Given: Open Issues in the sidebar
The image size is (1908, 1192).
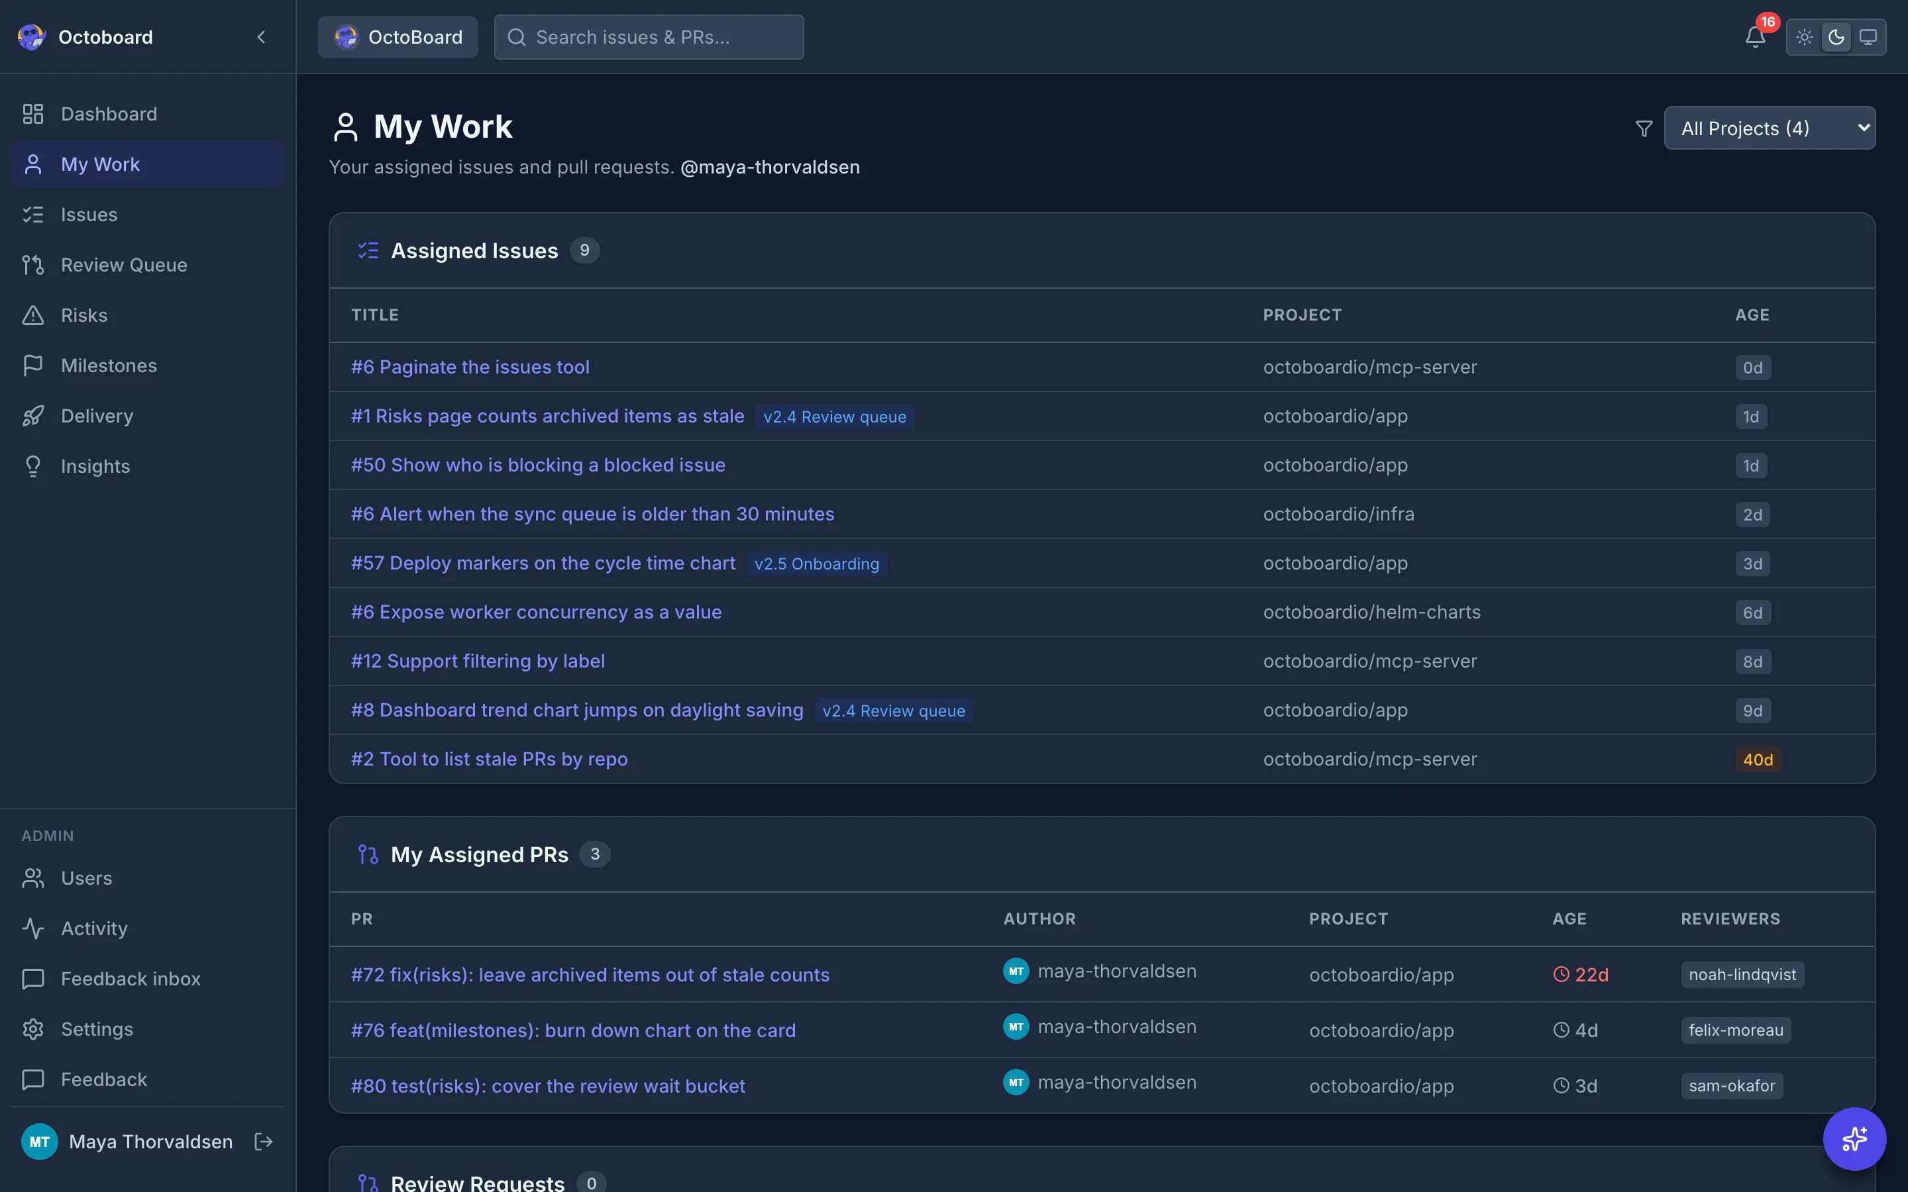Looking at the screenshot, I should (148, 215).
